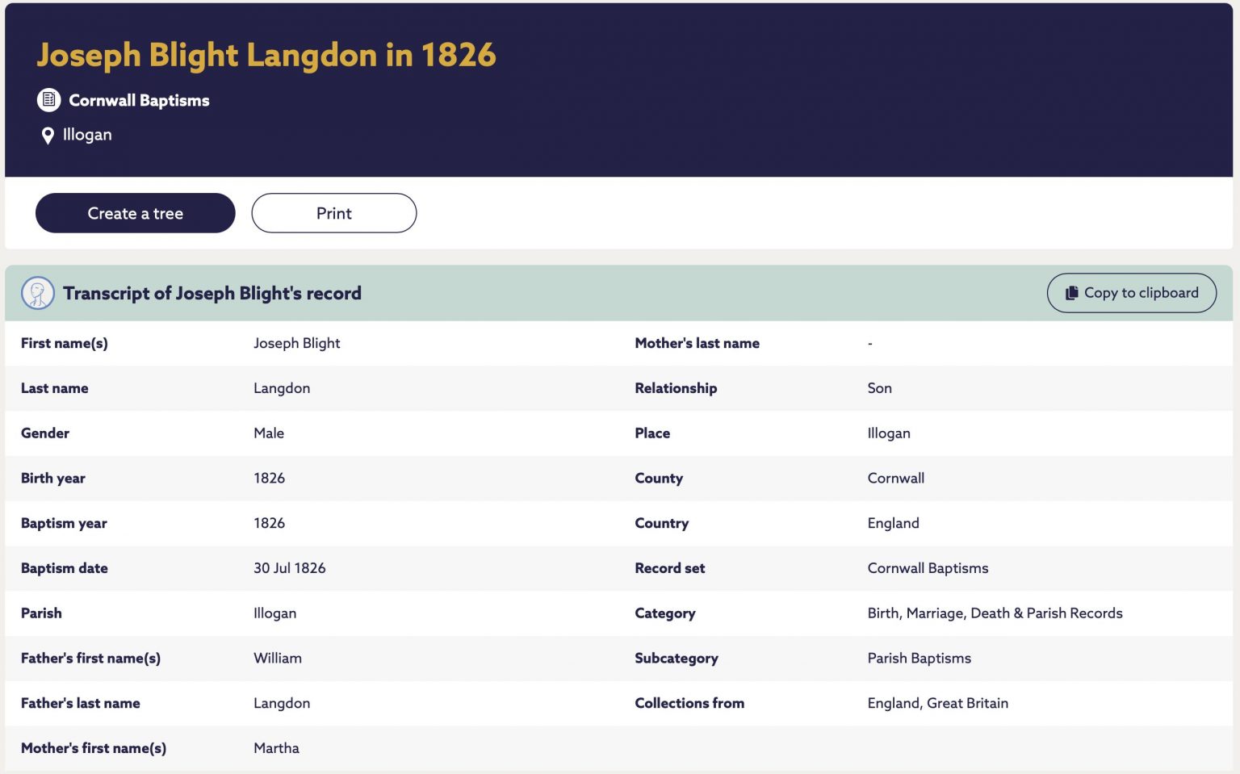Click the Cornwall Baptisms document icon
1240x774 pixels.
coord(48,100)
